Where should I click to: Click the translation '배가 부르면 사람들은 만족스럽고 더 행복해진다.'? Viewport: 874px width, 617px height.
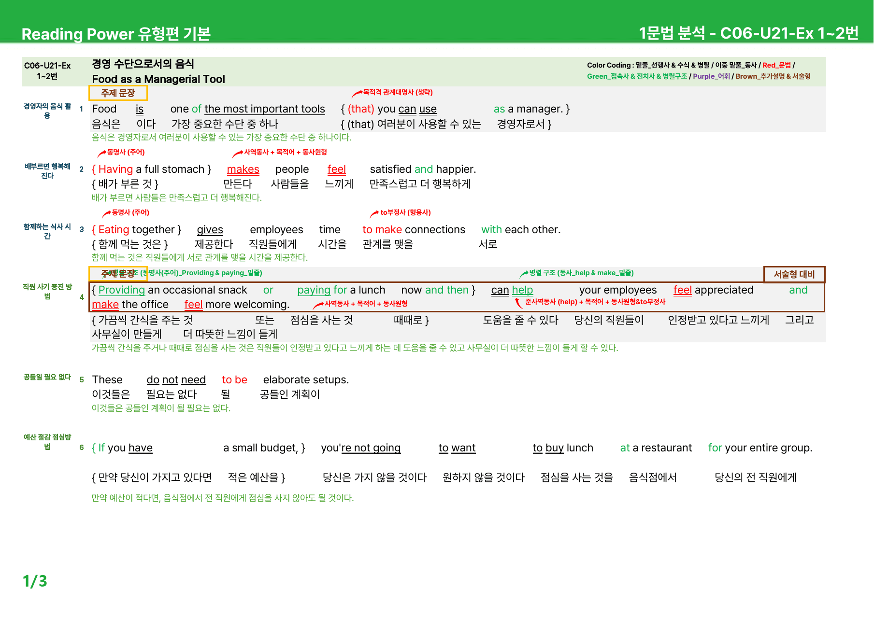(177, 197)
